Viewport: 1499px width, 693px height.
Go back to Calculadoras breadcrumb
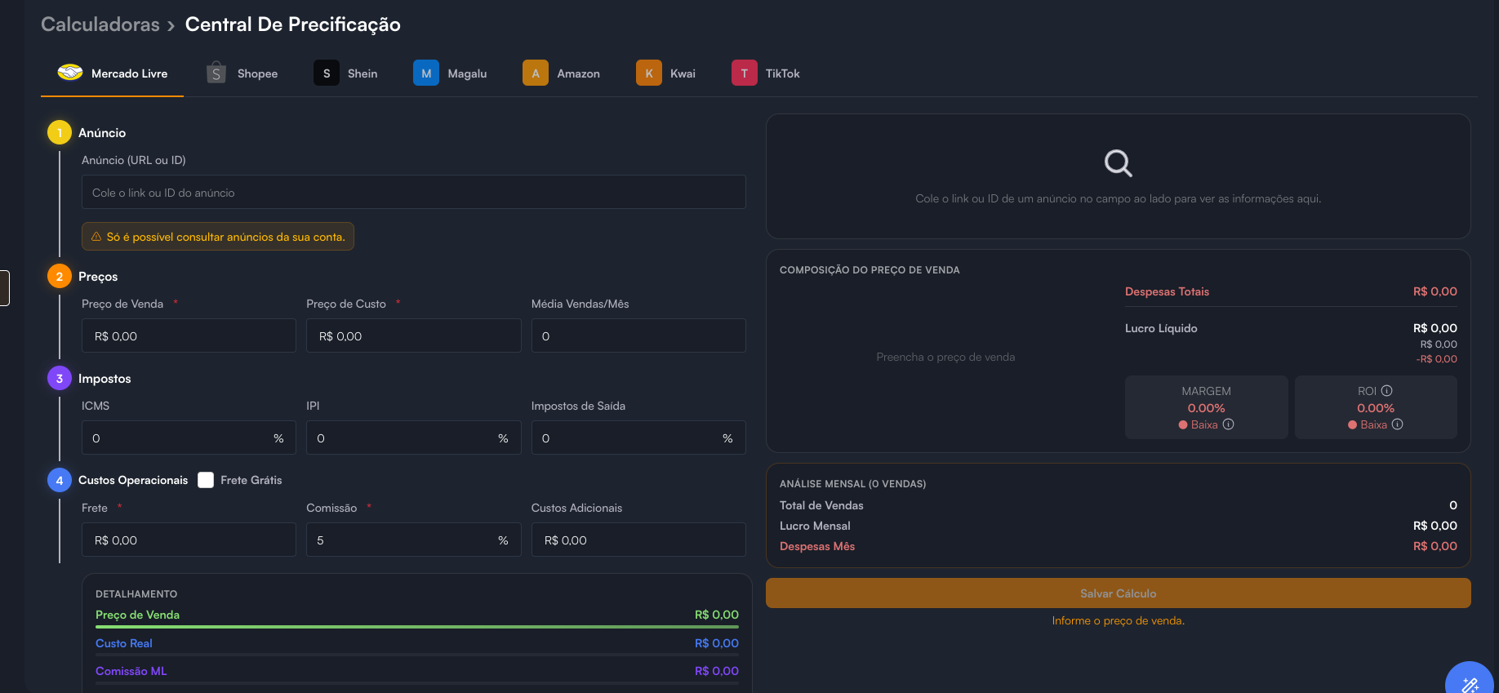click(x=100, y=24)
